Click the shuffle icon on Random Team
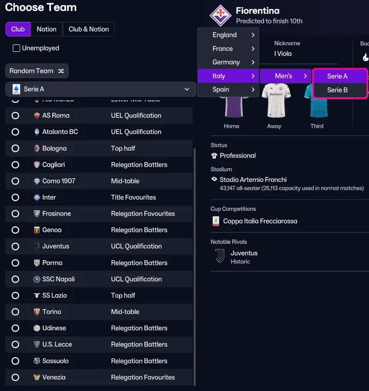 click(61, 71)
